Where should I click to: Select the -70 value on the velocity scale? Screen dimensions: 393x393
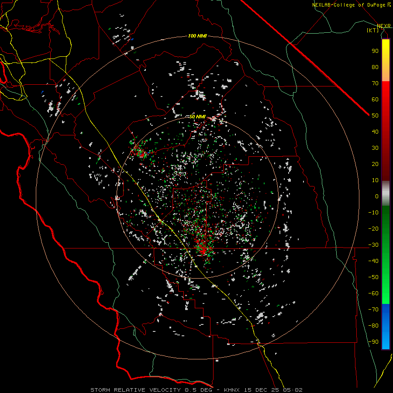373,310
